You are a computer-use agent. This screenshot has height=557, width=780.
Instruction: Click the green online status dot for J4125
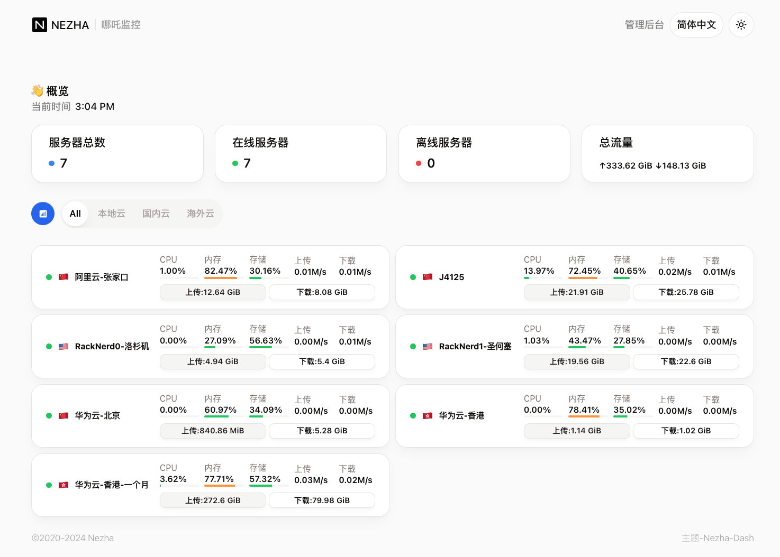point(413,277)
